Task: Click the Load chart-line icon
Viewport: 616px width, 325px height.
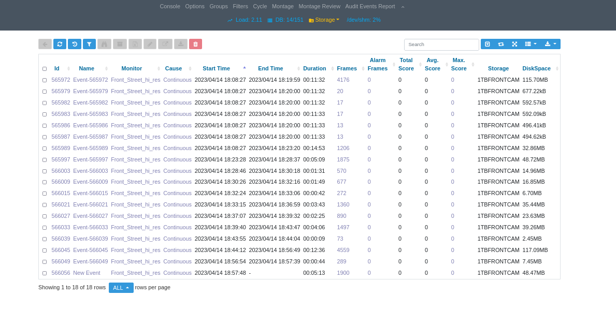Action: [x=230, y=20]
